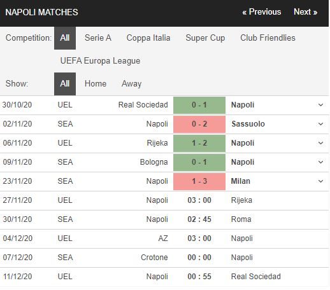Screen dimensions: 330x290
Task: Show only Away matches
Action: (131, 84)
